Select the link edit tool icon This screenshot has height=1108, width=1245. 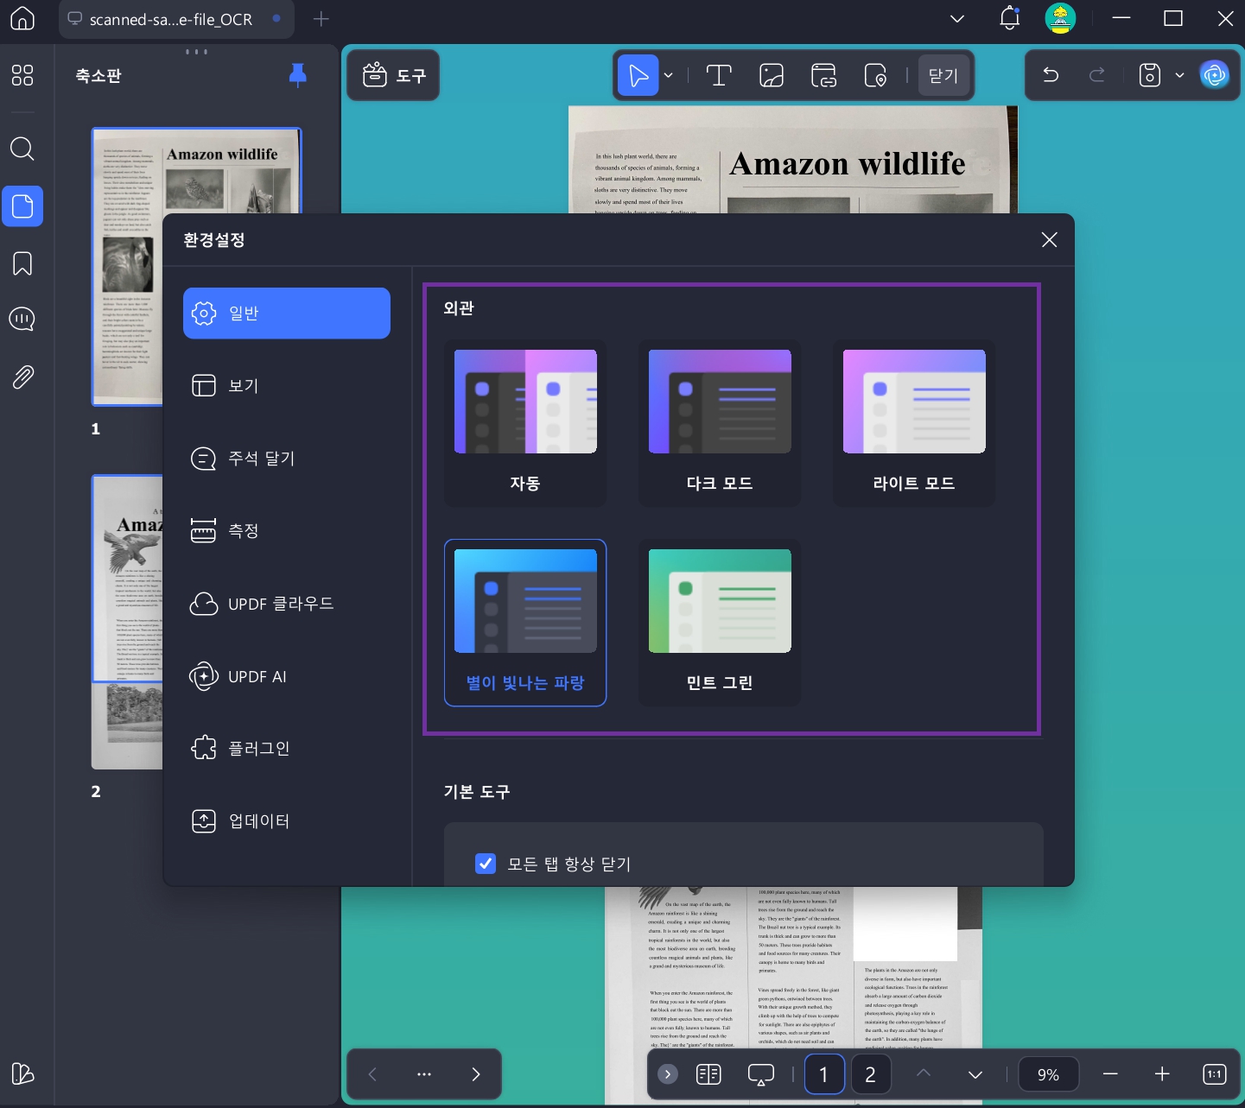(x=823, y=76)
